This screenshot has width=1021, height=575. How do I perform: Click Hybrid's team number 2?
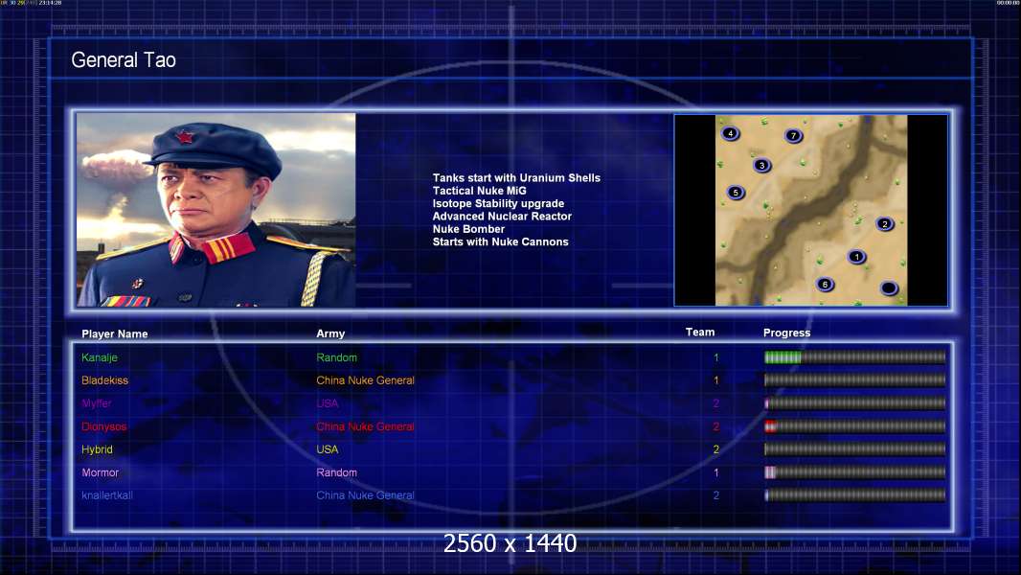coord(716,449)
